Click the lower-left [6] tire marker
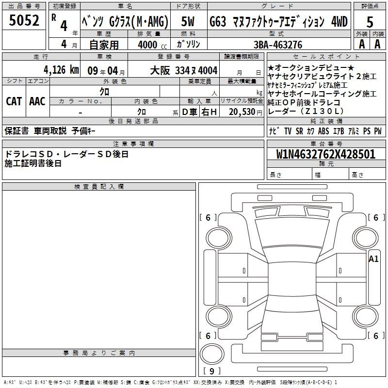Screen dimensions: 388x388 click(208, 336)
